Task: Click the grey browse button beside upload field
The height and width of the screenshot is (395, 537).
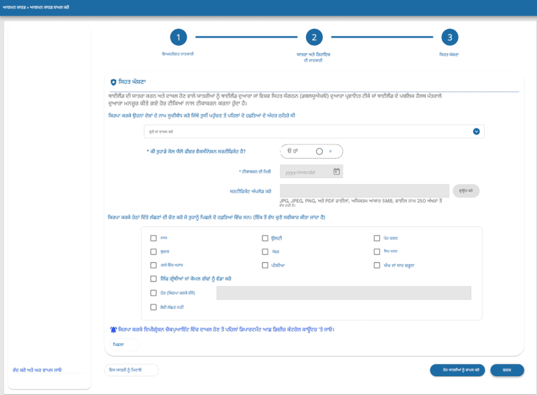Action: click(x=466, y=191)
